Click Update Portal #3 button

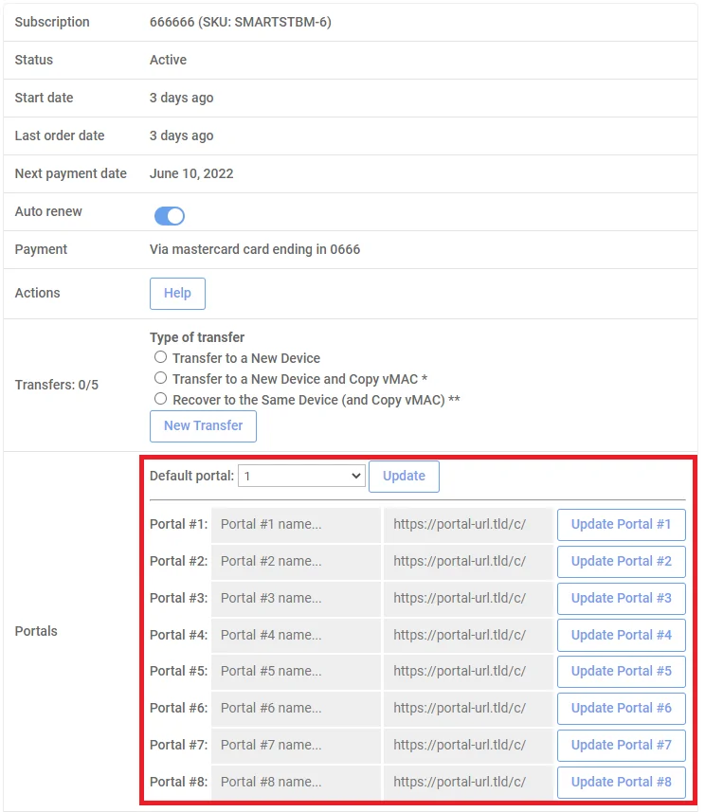(621, 599)
